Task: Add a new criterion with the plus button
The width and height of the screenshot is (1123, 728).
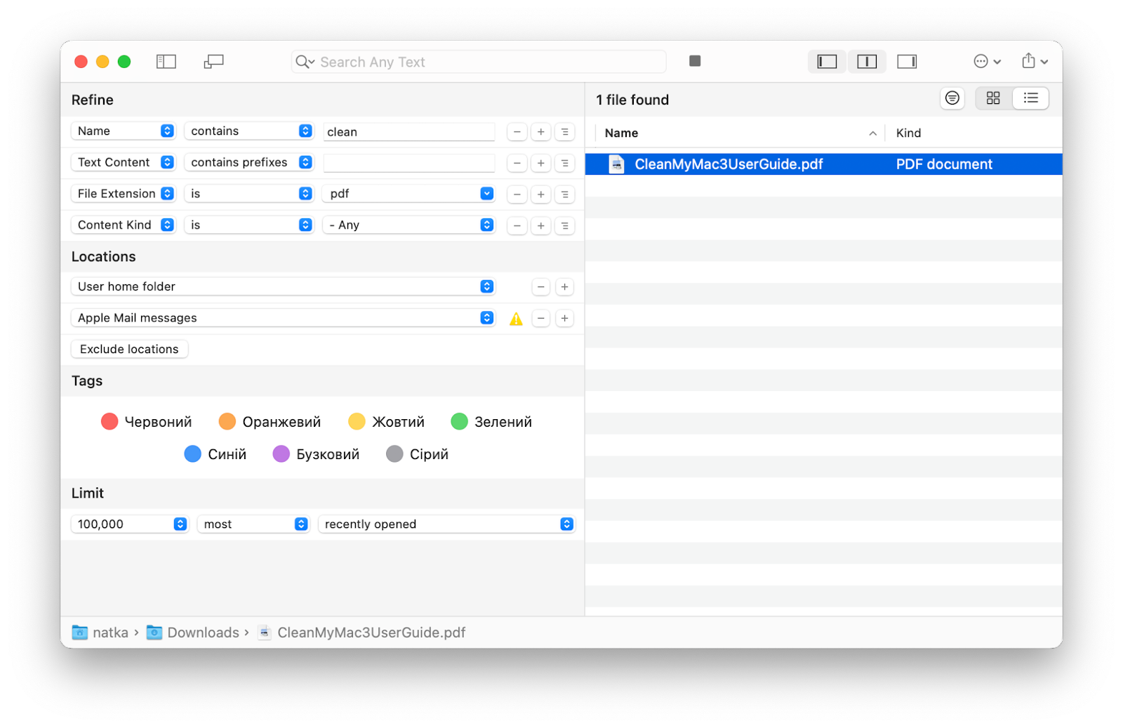Action: [x=540, y=131]
